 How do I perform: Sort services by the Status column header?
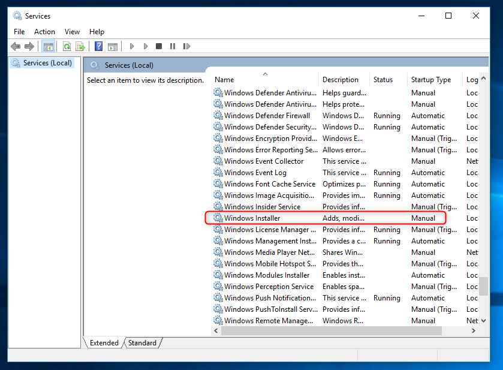(x=384, y=79)
